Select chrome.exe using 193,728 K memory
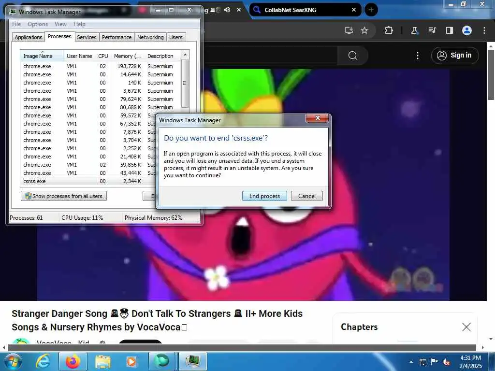This screenshot has width=495, height=371. pyautogui.click(x=101, y=66)
